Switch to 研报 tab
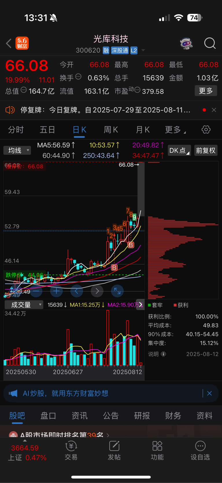 click(142, 416)
